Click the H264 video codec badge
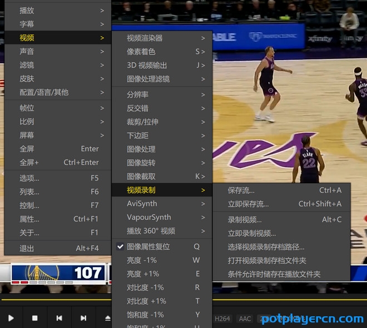 point(222,319)
